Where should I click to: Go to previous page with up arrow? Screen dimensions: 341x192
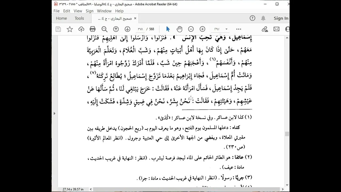click(116, 29)
